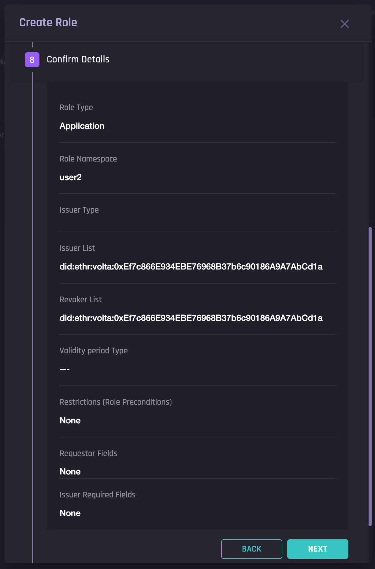Click None under Issuer Required Fields
This screenshot has width=375, height=569.
tap(70, 513)
